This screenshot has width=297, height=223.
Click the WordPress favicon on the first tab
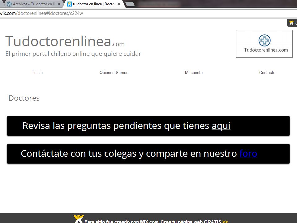9,4
